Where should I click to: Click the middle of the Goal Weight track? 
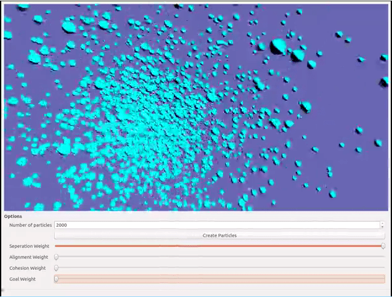pos(219,279)
